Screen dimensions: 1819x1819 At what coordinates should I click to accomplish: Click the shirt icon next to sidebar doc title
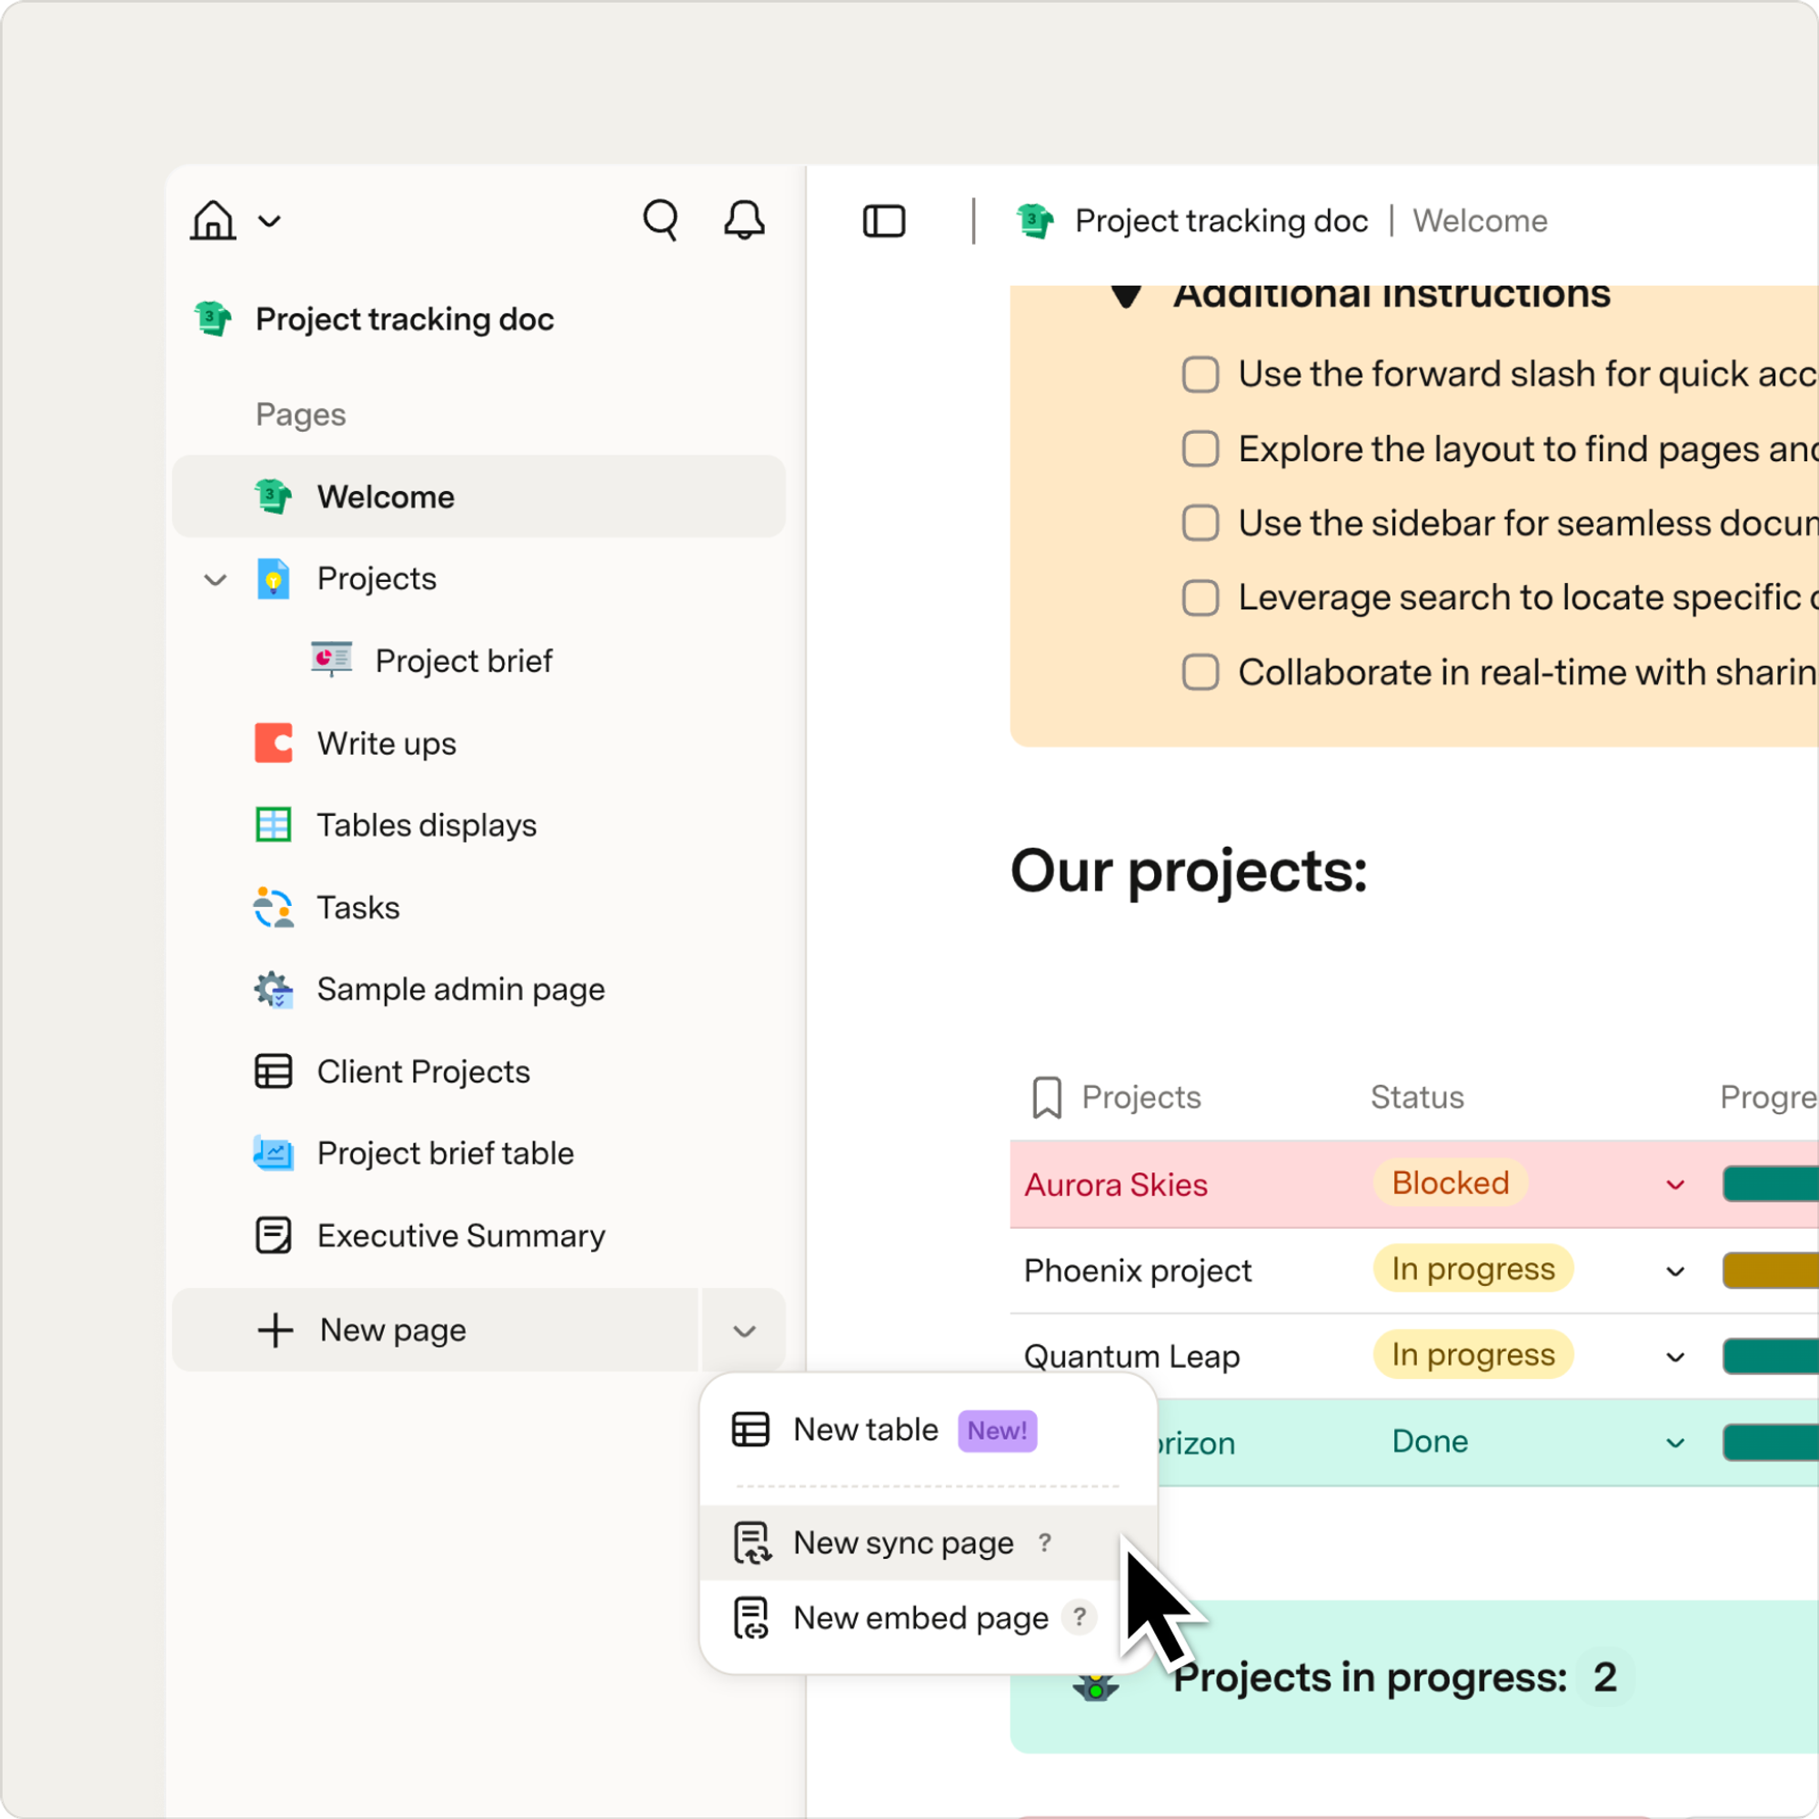(x=213, y=319)
